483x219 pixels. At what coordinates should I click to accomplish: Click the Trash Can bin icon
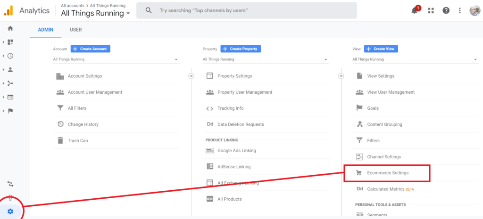[60, 140]
